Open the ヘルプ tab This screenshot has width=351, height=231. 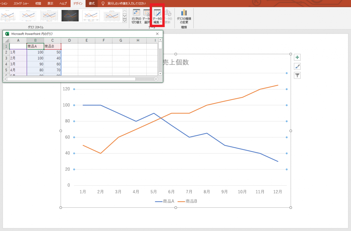tap(63, 3)
